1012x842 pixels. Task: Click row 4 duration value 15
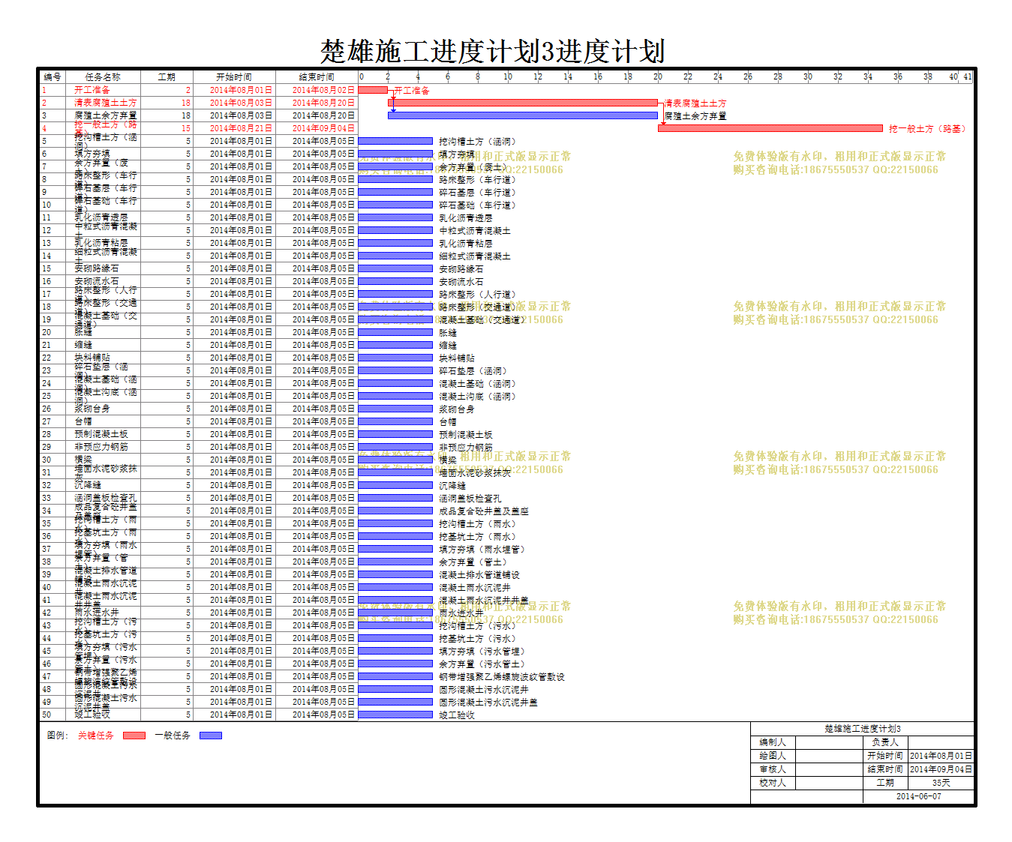tap(186, 128)
